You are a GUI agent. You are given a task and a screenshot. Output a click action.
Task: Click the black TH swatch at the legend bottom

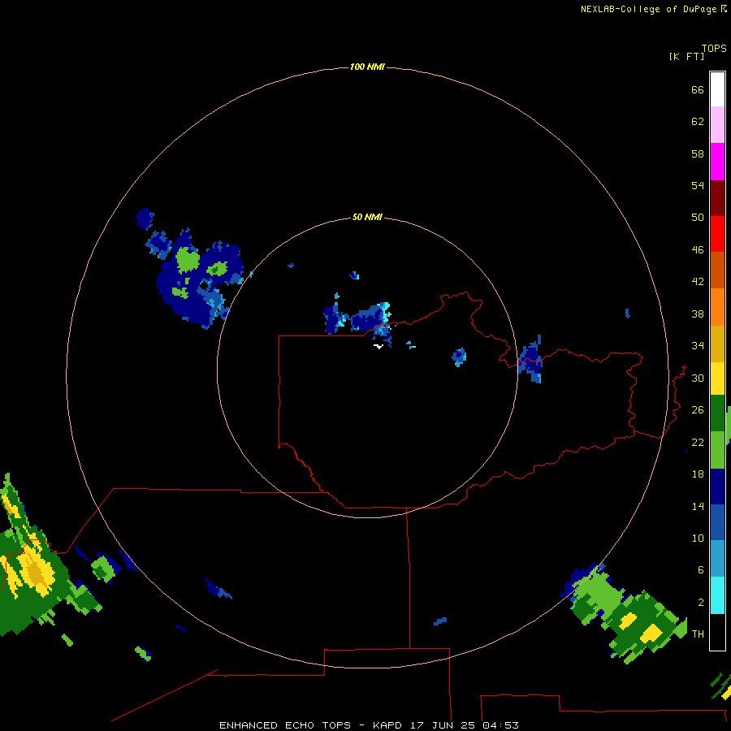tap(717, 632)
